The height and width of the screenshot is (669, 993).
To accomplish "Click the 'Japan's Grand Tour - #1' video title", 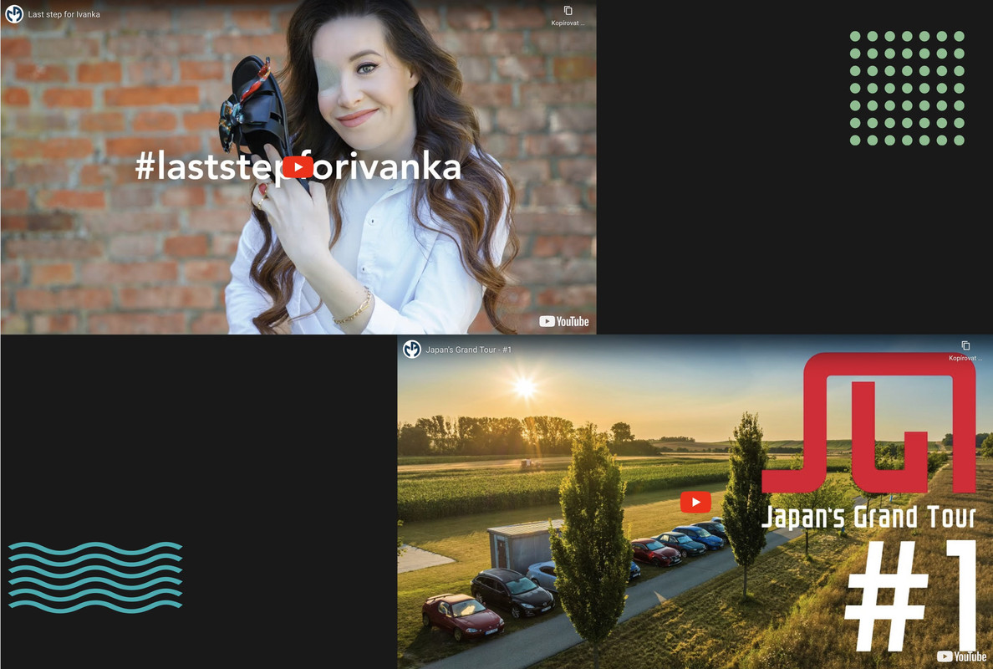I will pos(468,350).
